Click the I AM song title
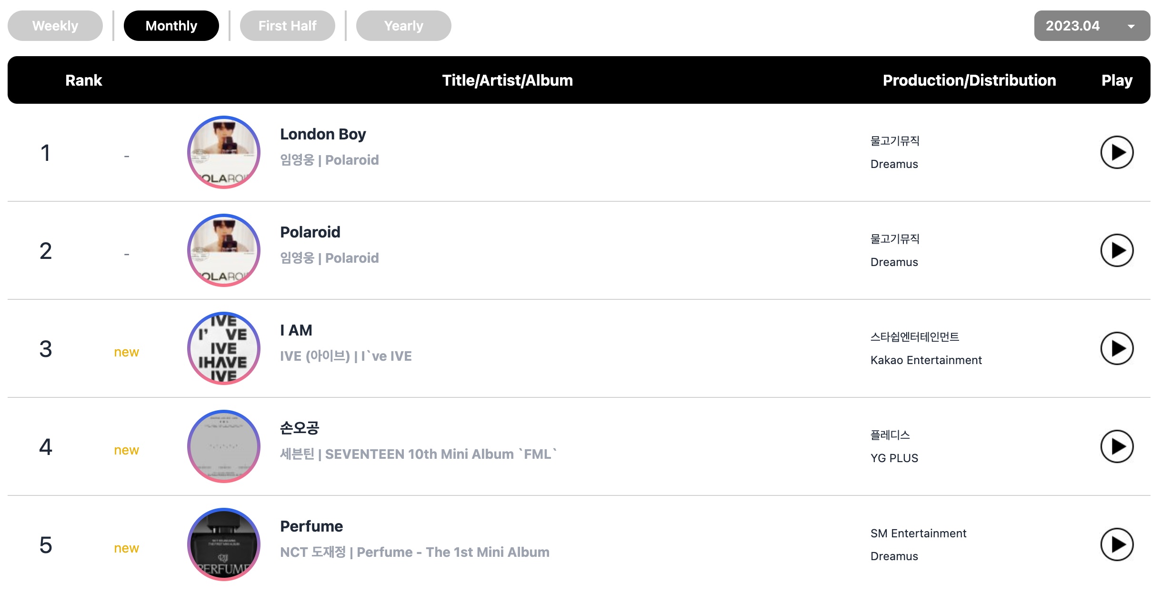1161x593 pixels. tap(296, 330)
